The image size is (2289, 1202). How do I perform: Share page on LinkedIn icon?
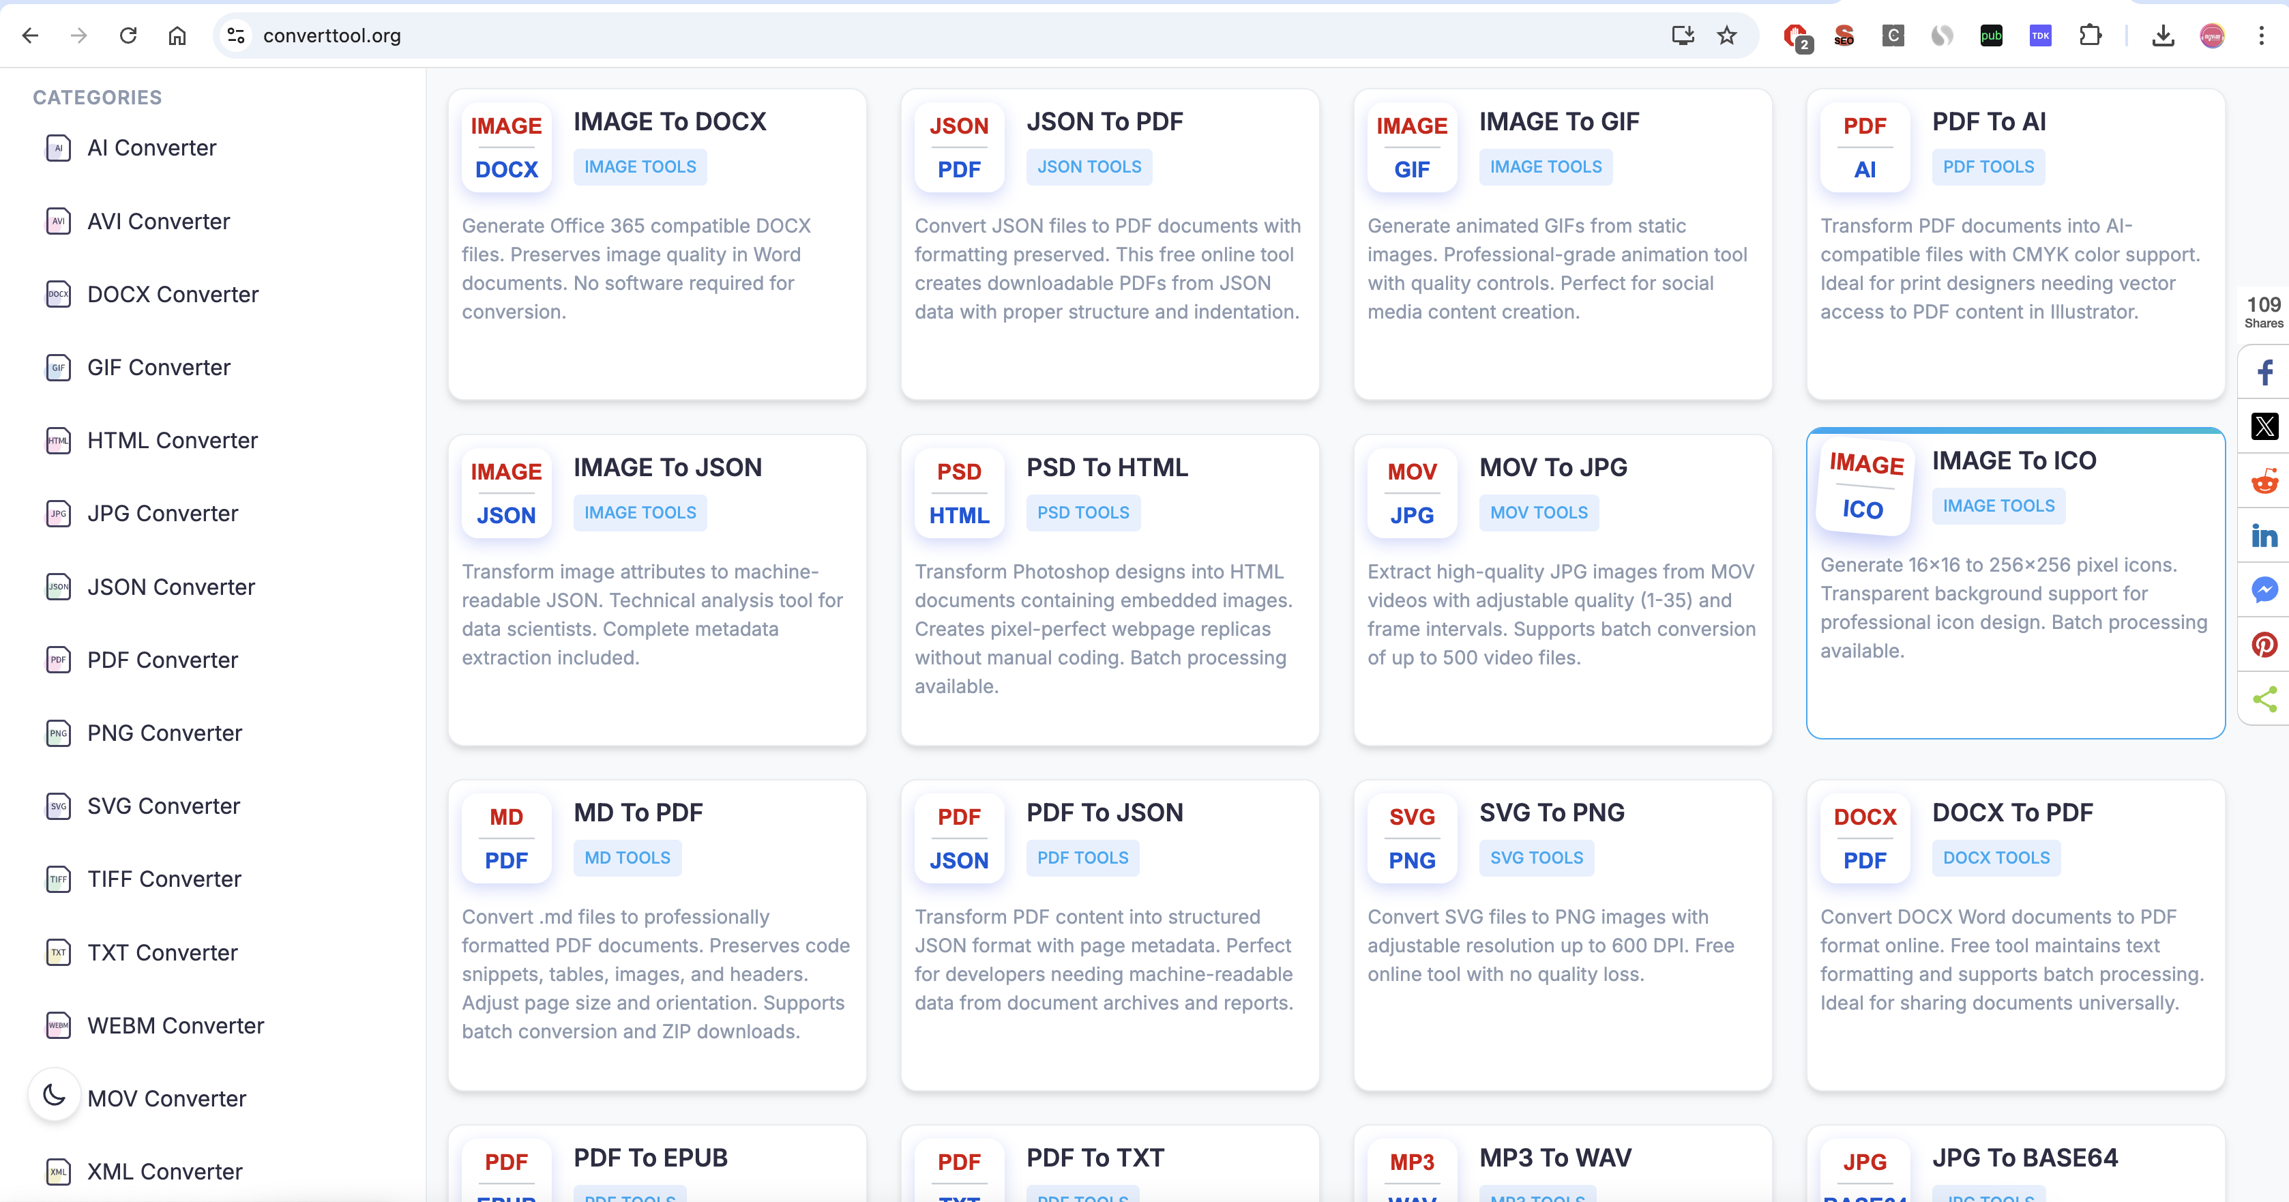tap(2264, 536)
